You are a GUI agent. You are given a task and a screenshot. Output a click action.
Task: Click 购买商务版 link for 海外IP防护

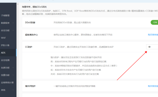tap(153, 86)
